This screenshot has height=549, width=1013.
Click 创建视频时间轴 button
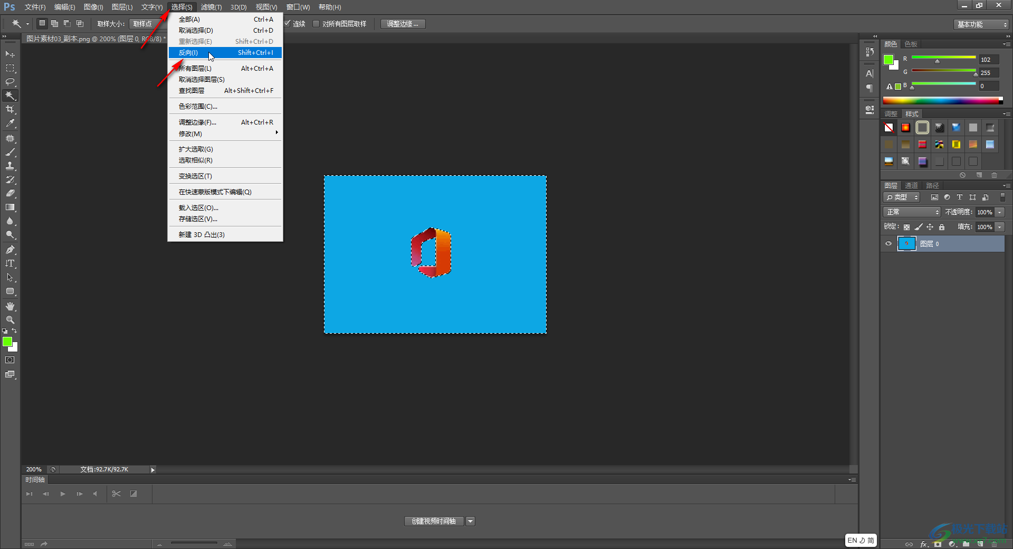(x=434, y=521)
